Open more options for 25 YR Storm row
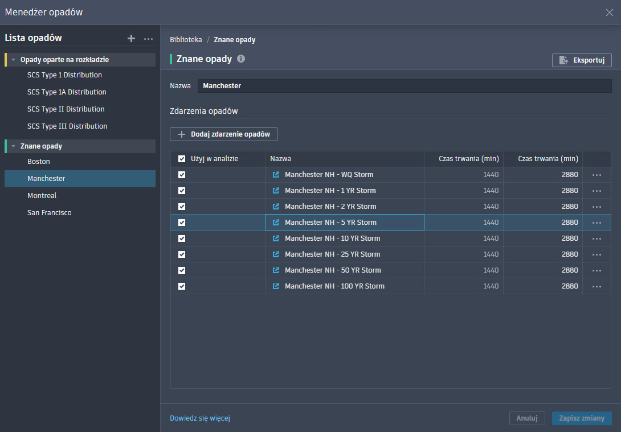The height and width of the screenshot is (432, 621). click(x=597, y=254)
